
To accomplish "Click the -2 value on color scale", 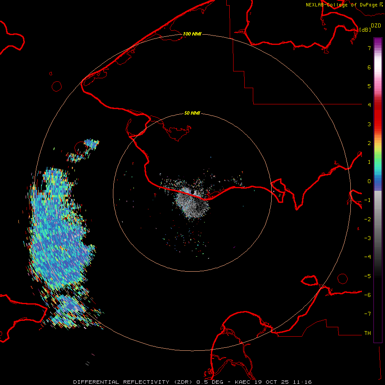I will 367,219.
